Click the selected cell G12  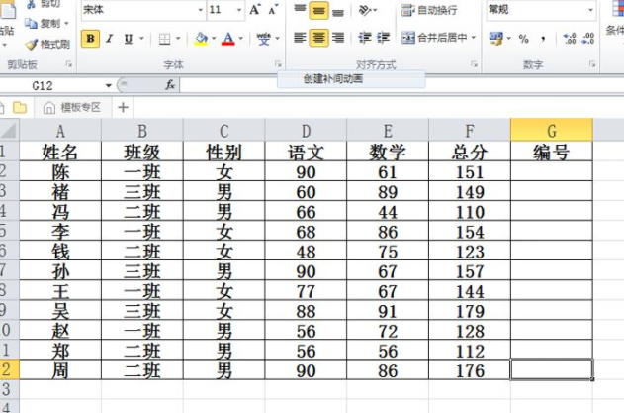(x=552, y=369)
